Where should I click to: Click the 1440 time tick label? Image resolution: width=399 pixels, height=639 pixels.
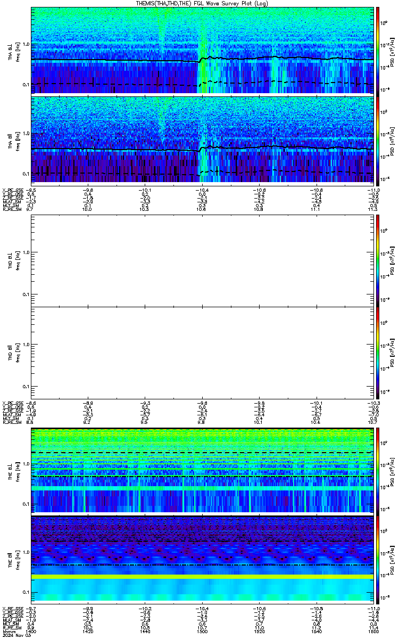coord(145,632)
